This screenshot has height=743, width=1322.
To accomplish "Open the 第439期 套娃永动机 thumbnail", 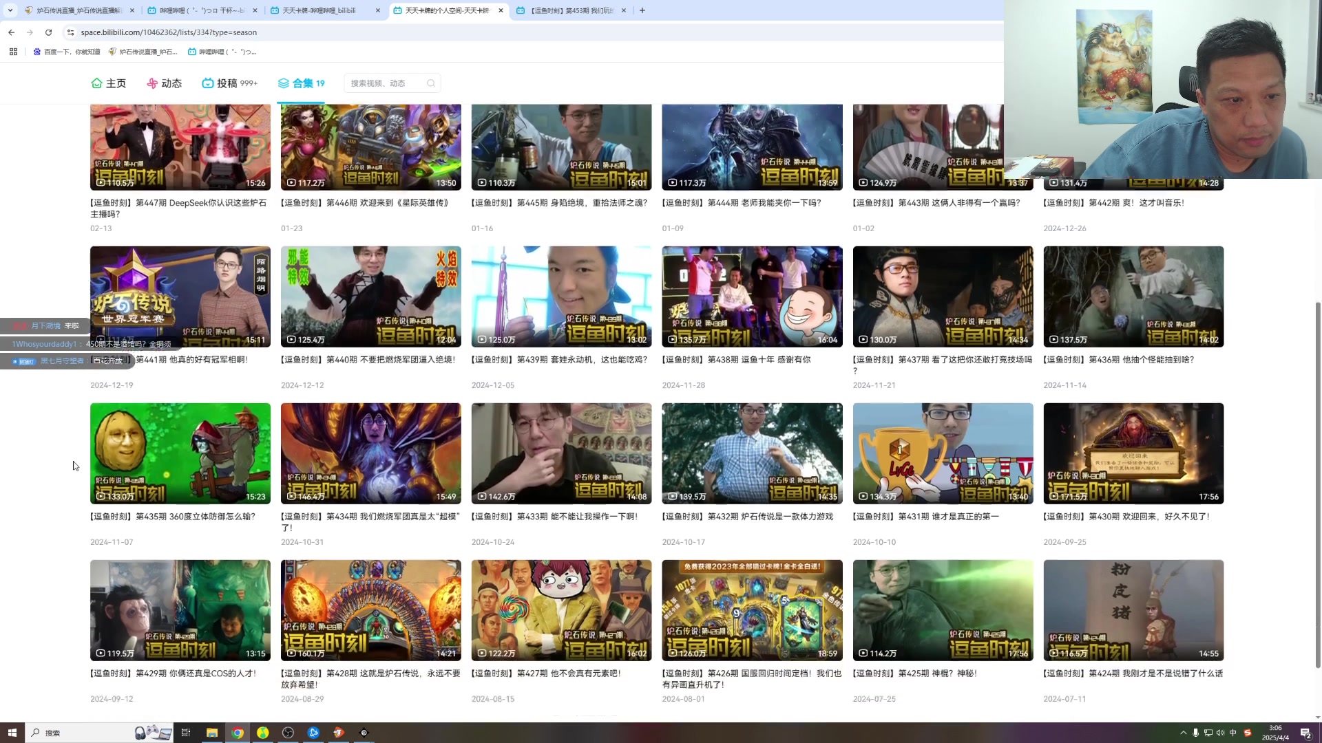I will pos(562,297).
